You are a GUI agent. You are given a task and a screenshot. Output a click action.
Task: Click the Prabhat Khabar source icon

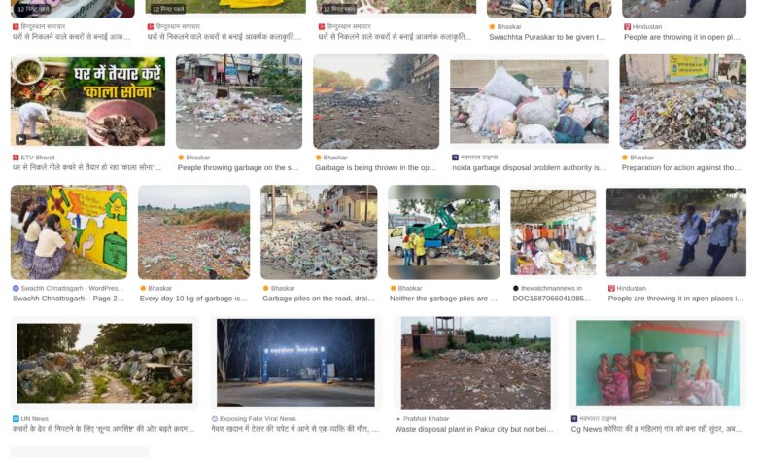[x=398, y=419]
